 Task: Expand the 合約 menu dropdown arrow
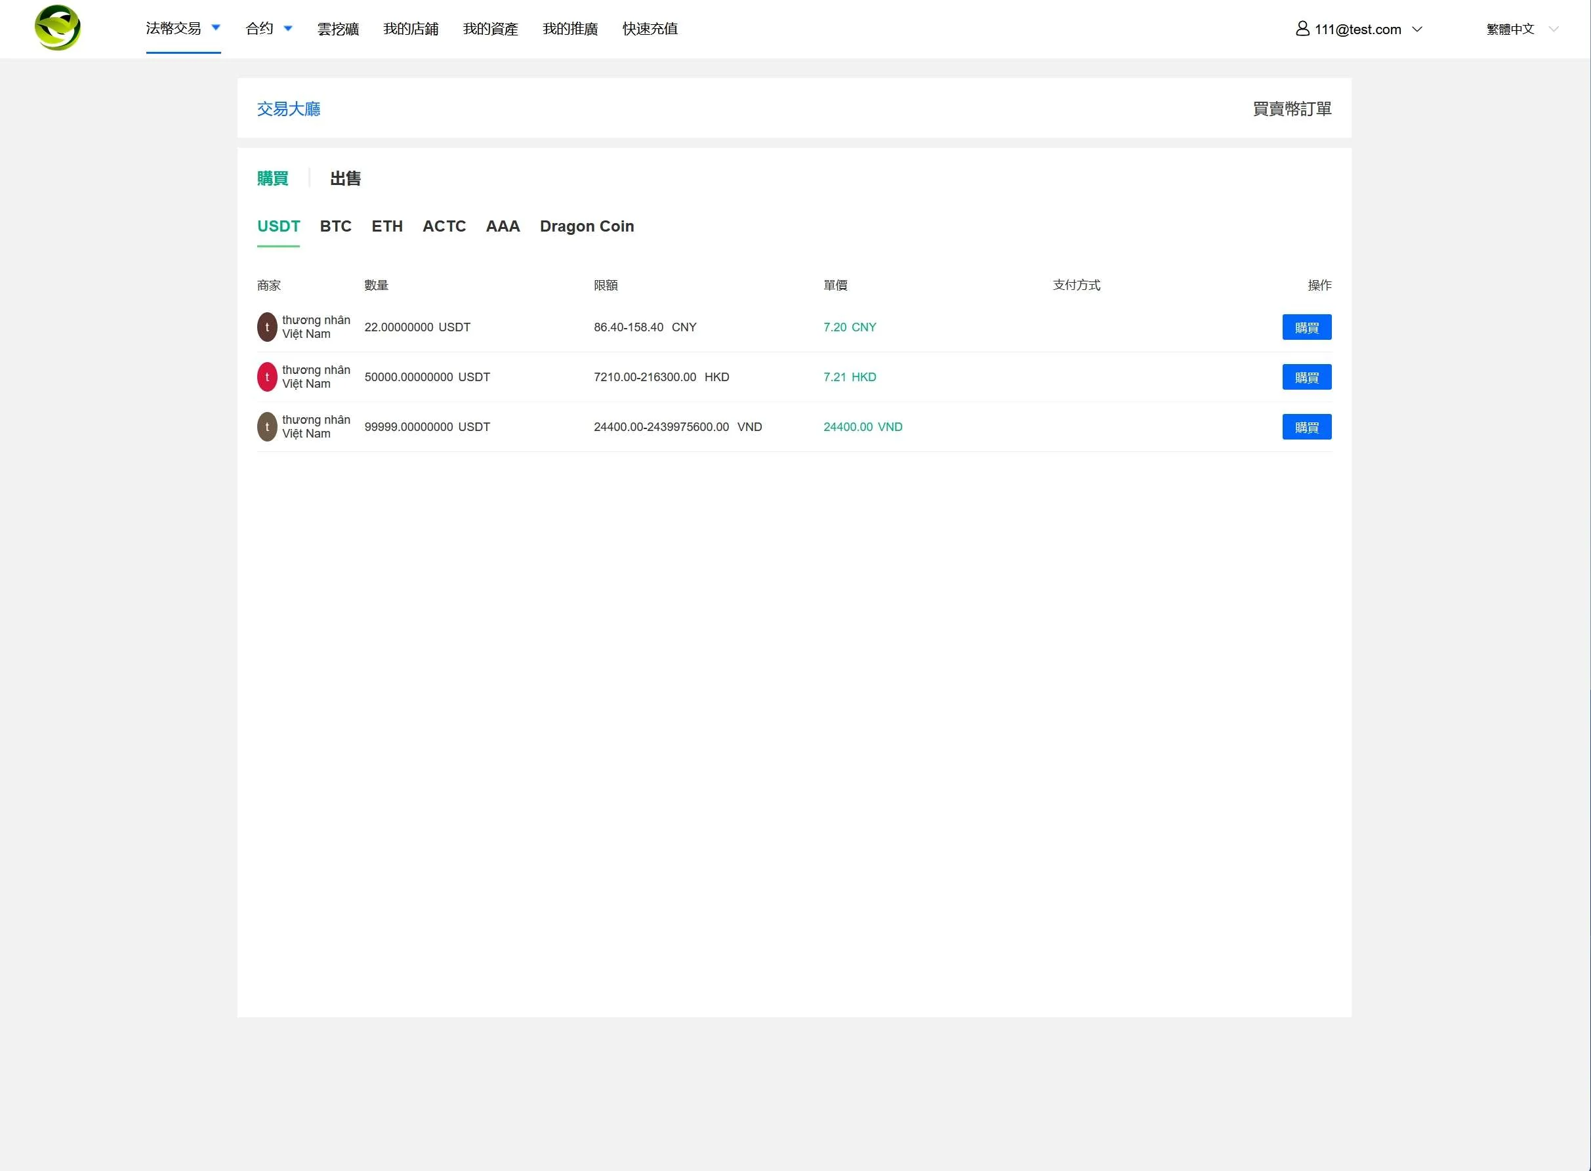(288, 28)
